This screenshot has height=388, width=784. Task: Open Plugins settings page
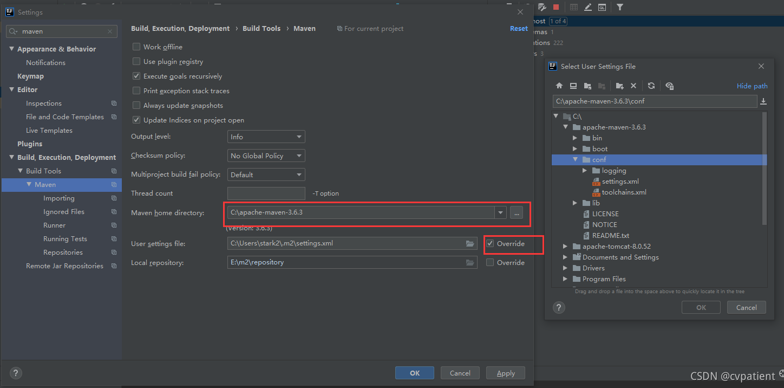coord(30,144)
